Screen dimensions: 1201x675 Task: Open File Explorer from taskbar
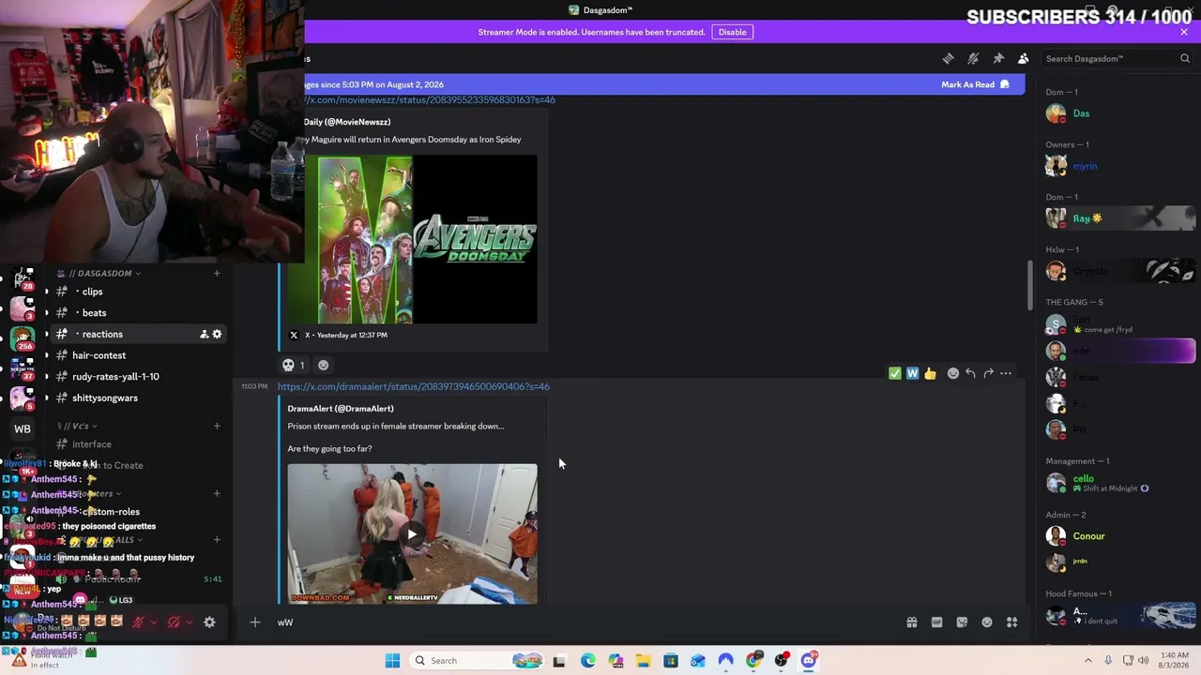tap(643, 660)
